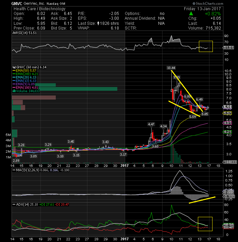
Task: Click the 5.59 low price label
Action: tap(193, 117)
